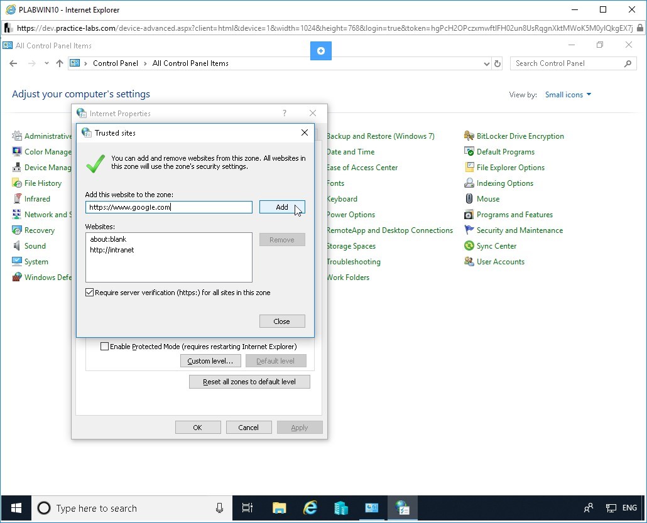Expand the Control Panel breadcrumb chevron

(x=145, y=63)
